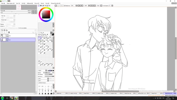Create a new linework layer

[x=4, y=30]
